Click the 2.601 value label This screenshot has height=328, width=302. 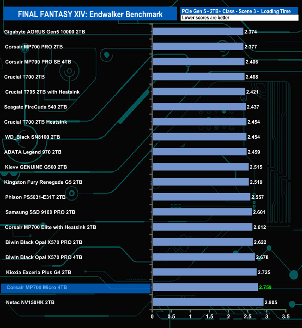pyautogui.click(x=259, y=212)
